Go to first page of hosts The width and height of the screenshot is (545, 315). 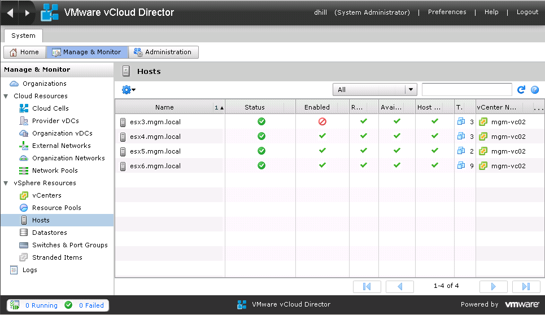point(367,287)
